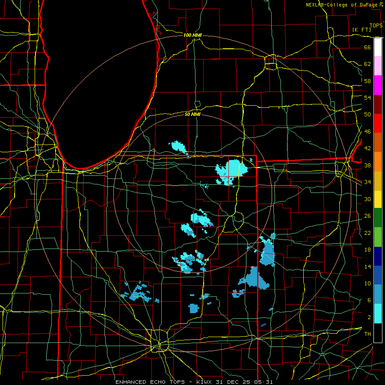Pick the cyan legend swatch

pos(378,313)
